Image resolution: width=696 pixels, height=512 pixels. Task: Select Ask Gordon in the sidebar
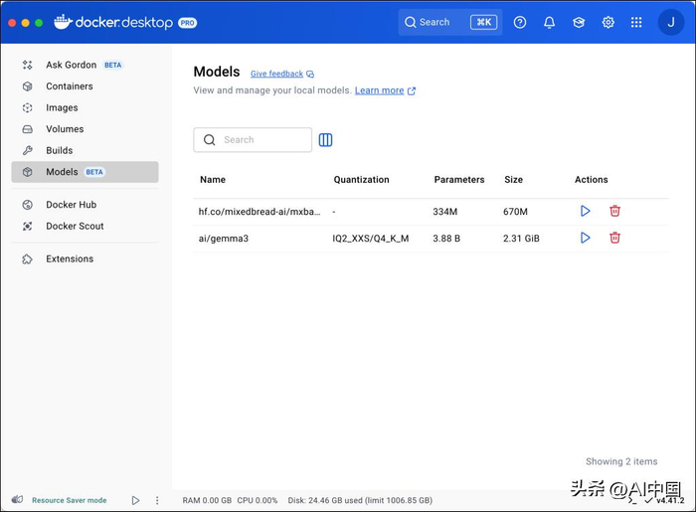pyautogui.click(x=71, y=65)
